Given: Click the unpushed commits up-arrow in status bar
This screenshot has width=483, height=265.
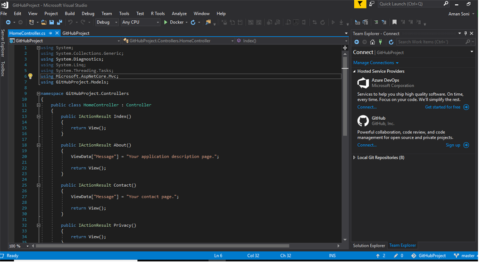Looking at the screenshot, I should point(378,256).
